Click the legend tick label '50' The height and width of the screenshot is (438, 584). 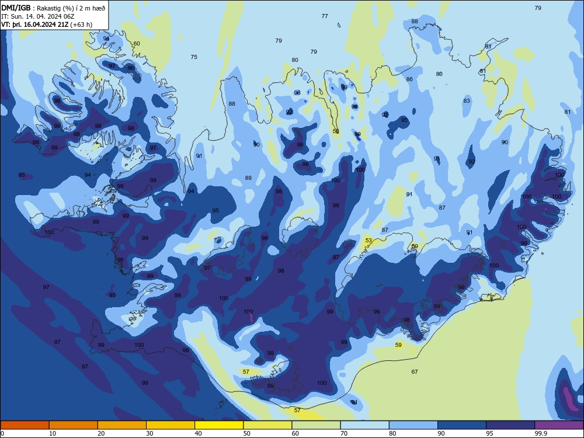246,433
